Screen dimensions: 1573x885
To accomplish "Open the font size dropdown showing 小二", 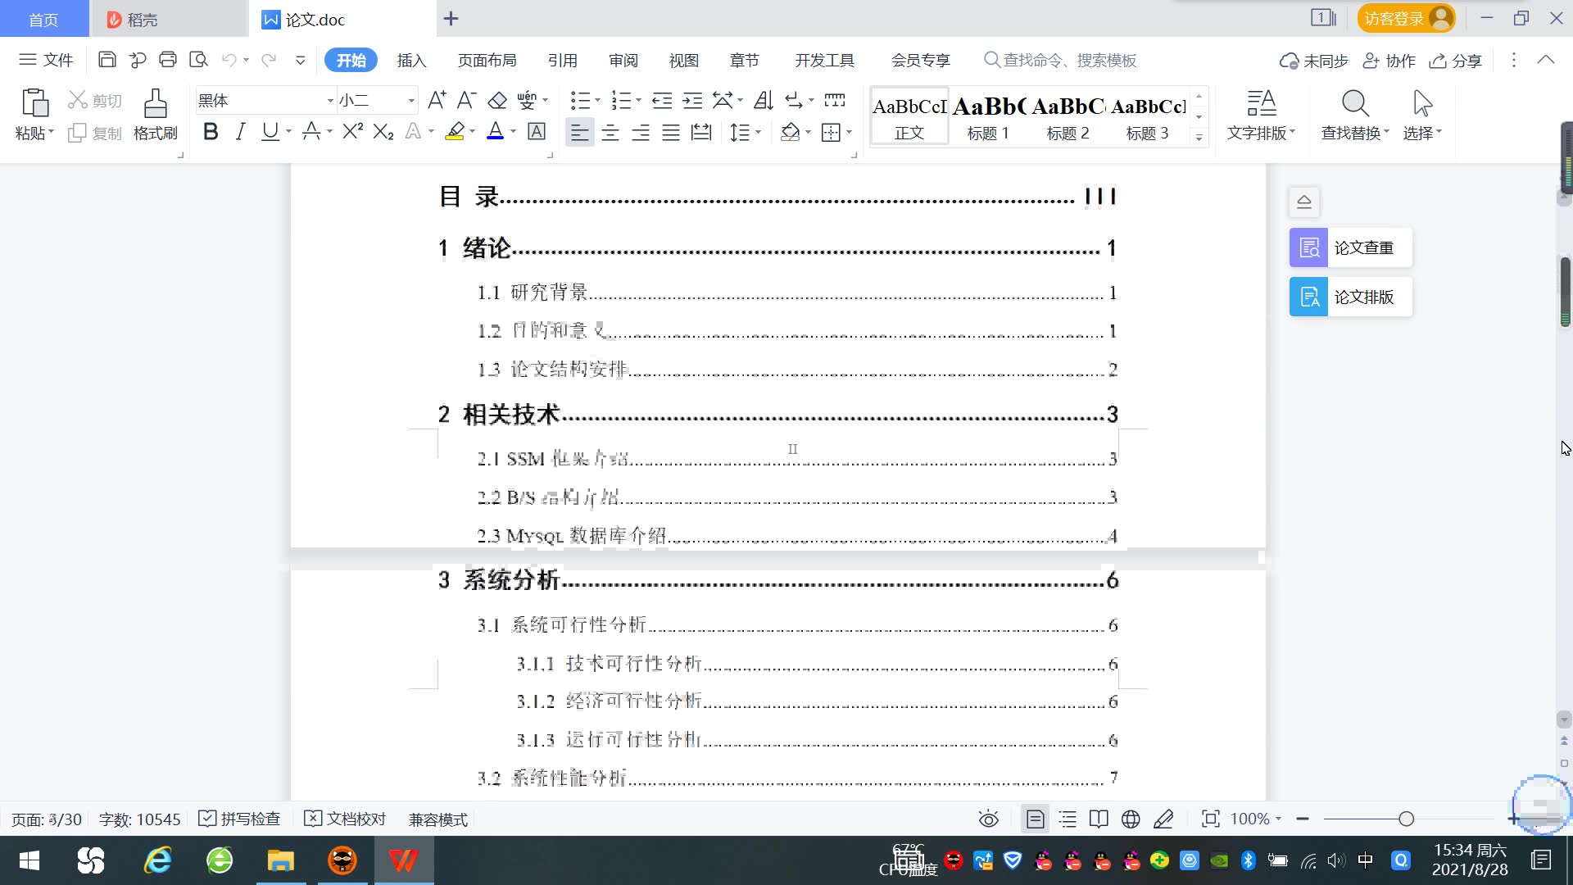I will click(x=411, y=101).
